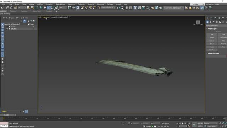Image resolution: width=227 pixels, height=128 pixels.
Task: Toggle the Scene Explorer filter button
Action: click(x=24, y=21)
